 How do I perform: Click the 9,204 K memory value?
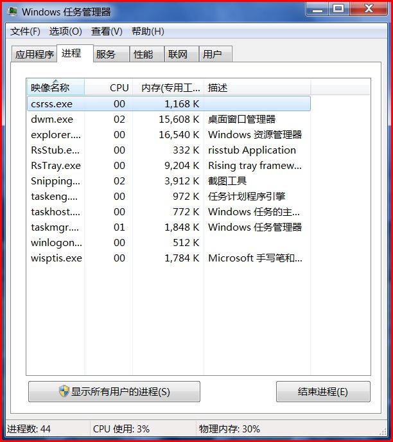point(182,166)
